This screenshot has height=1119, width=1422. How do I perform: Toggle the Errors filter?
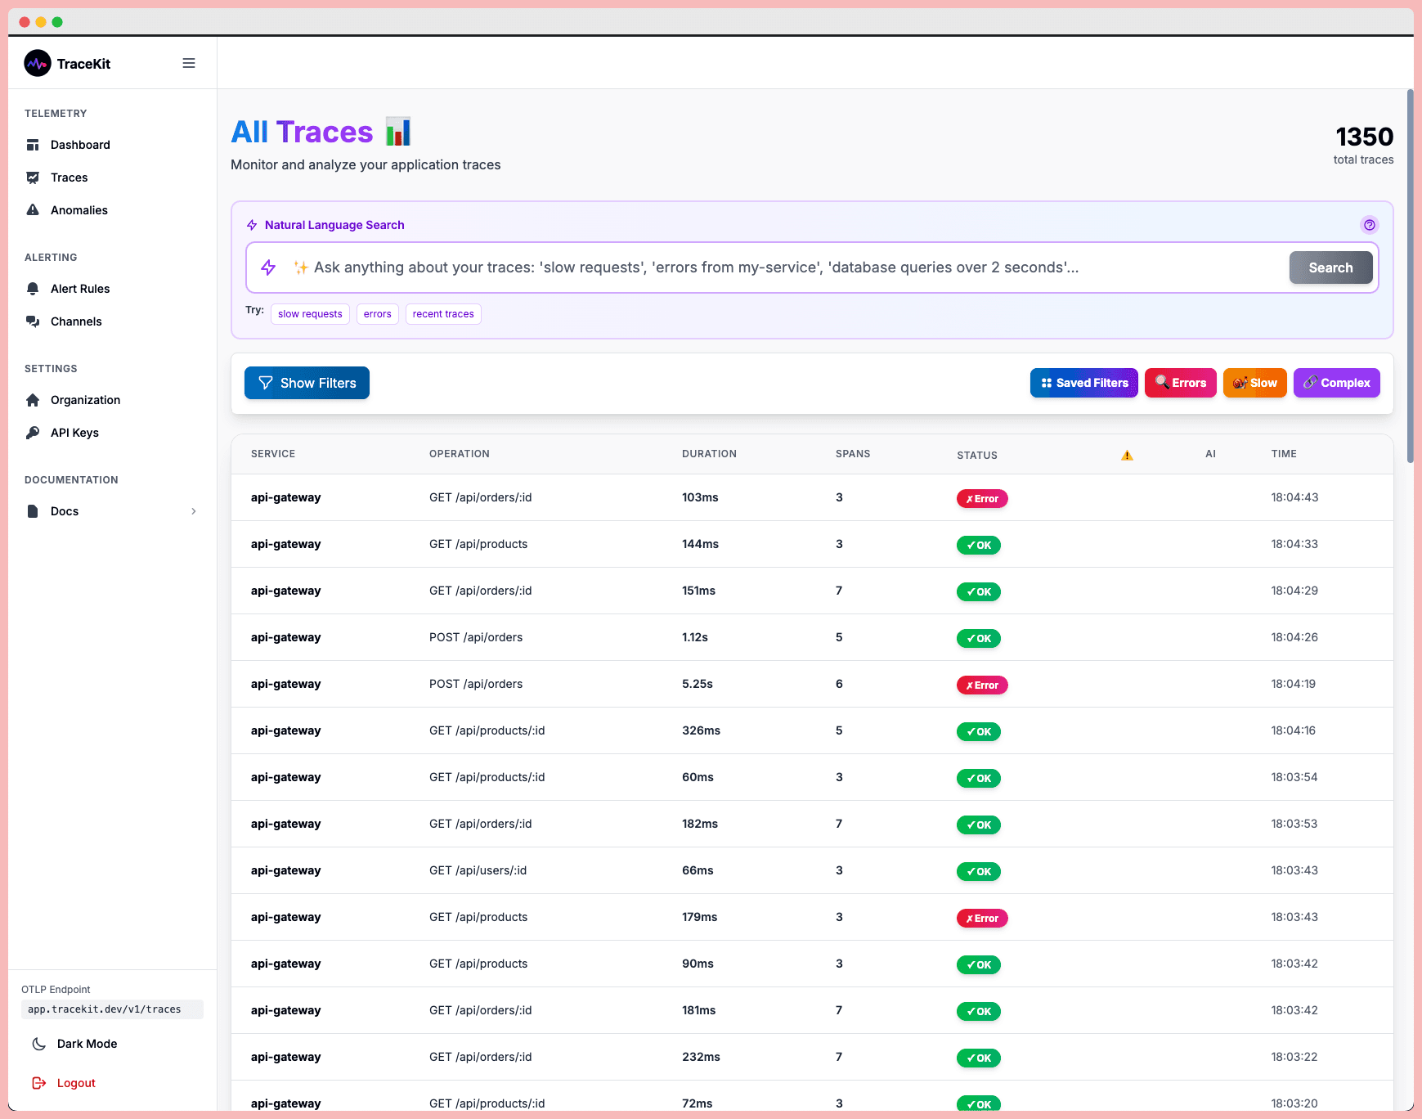[1181, 383]
